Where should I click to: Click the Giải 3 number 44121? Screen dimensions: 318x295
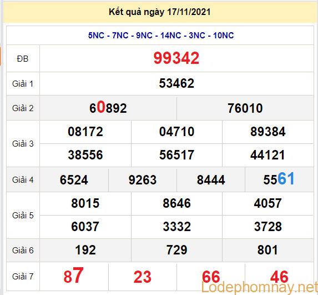(267, 155)
